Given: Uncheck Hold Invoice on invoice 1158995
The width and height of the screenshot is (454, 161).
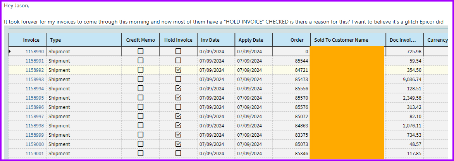Looking at the screenshot, I should click(178, 98).
